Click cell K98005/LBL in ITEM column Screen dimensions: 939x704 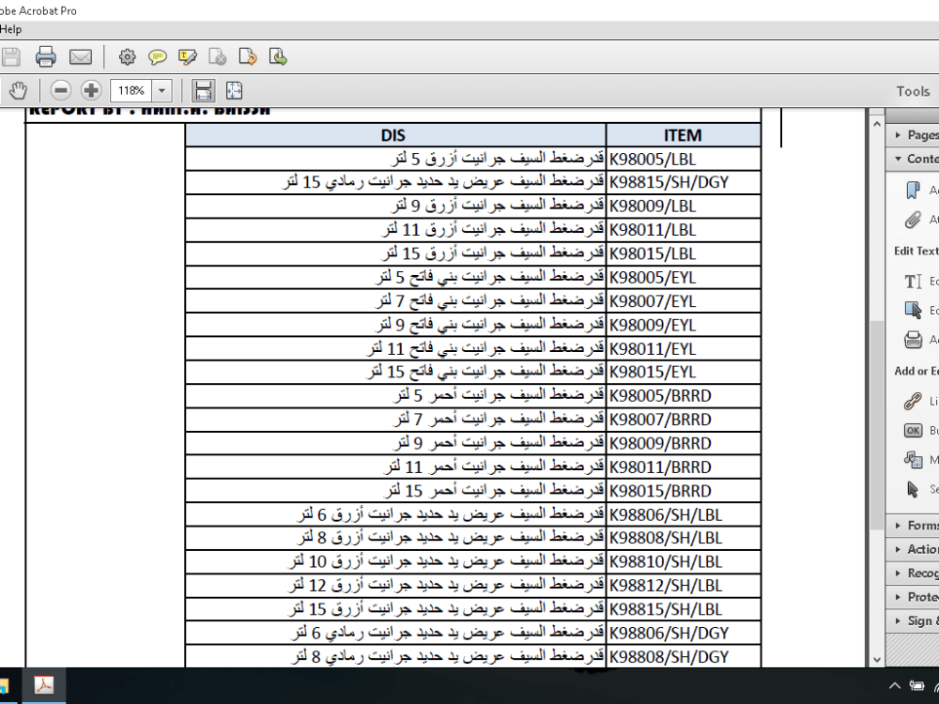point(684,160)
